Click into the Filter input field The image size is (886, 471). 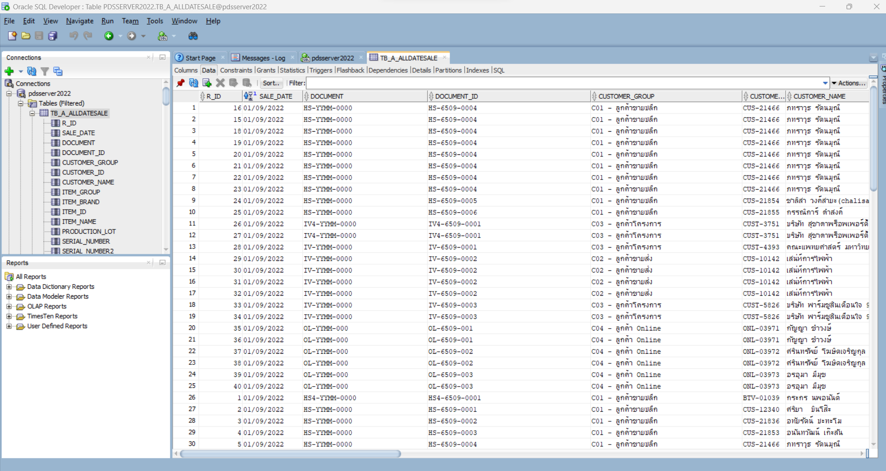(x=564, y=83)
